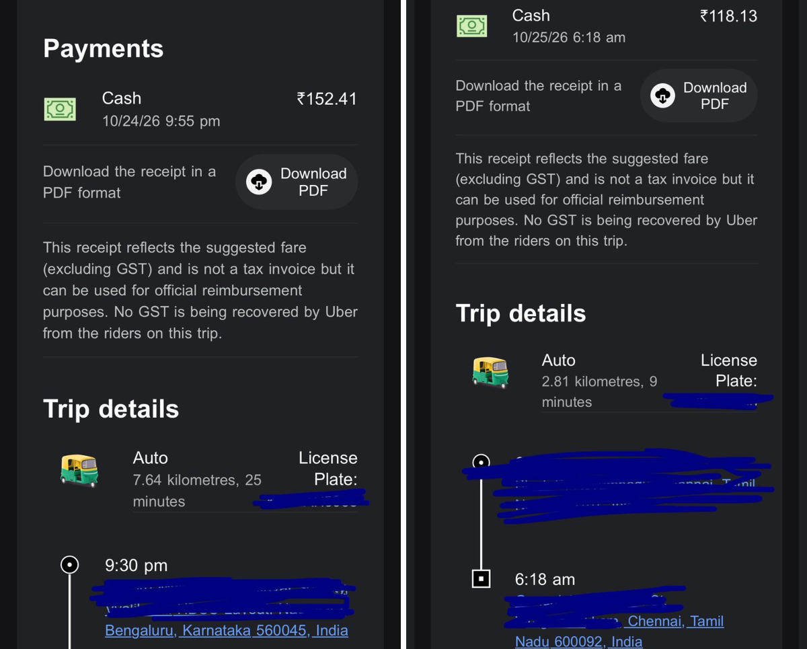This screenshot has height=649, width=807.
Task: Click the auto rickshaw icon for 2.81 km trip
Action: click(x=491, y=371)
